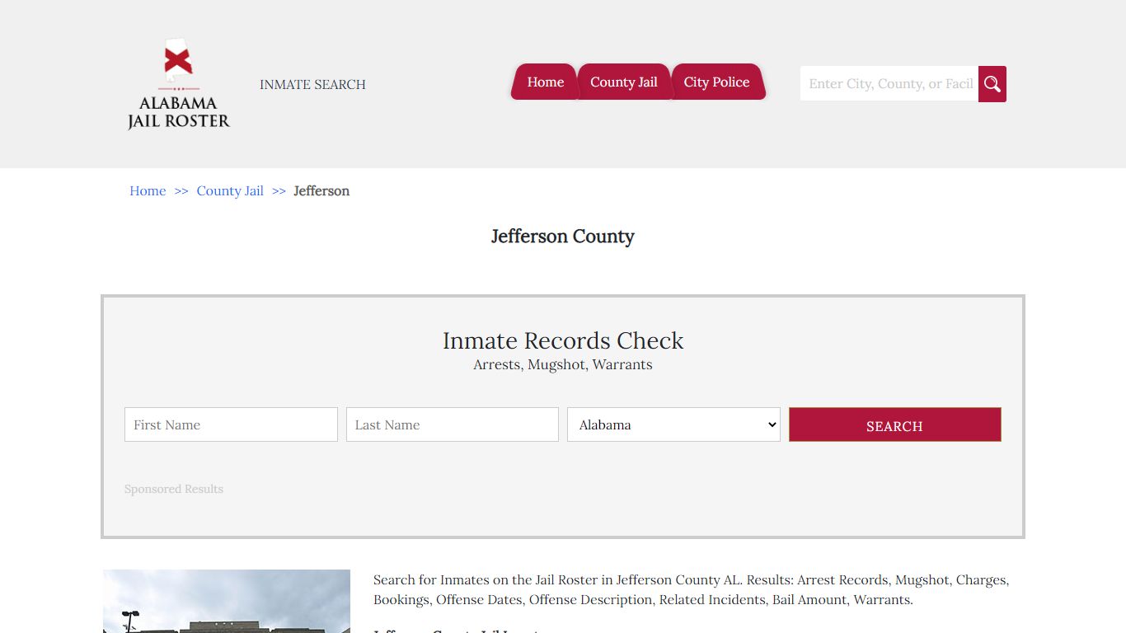The height and width of the screenshot is (633, 1126).
Task: Click the Sponsored Results label
Action: pos(174,489)
